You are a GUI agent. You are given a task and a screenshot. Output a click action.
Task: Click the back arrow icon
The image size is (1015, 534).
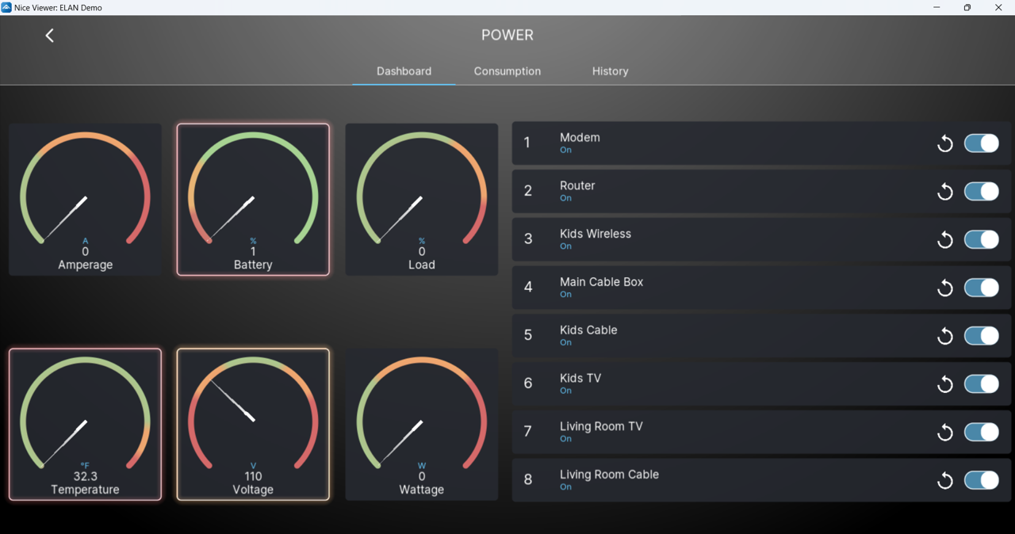pos(49,36)
